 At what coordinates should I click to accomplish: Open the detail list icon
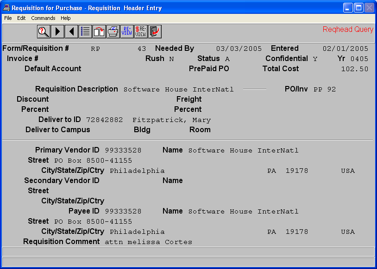[x=85, y=31]
